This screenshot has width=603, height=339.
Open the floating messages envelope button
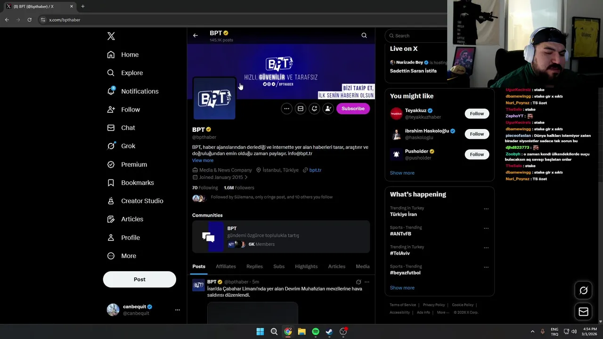tap(583, 312)
